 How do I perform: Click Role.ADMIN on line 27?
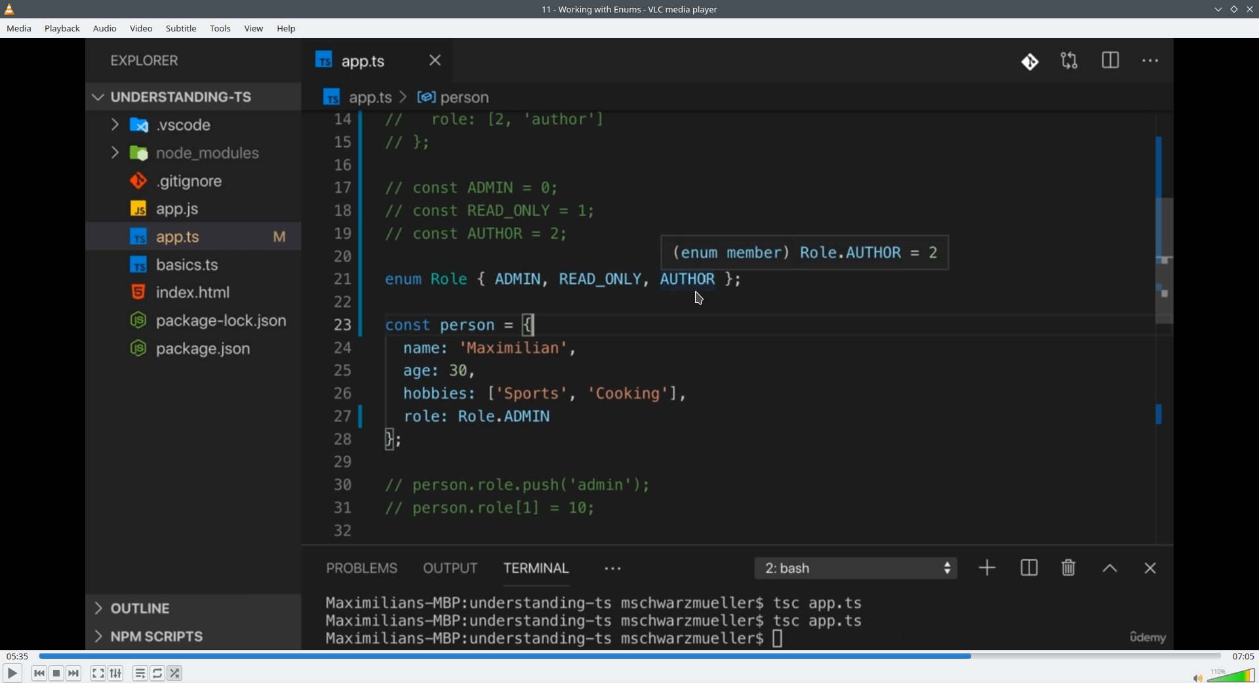504,416
